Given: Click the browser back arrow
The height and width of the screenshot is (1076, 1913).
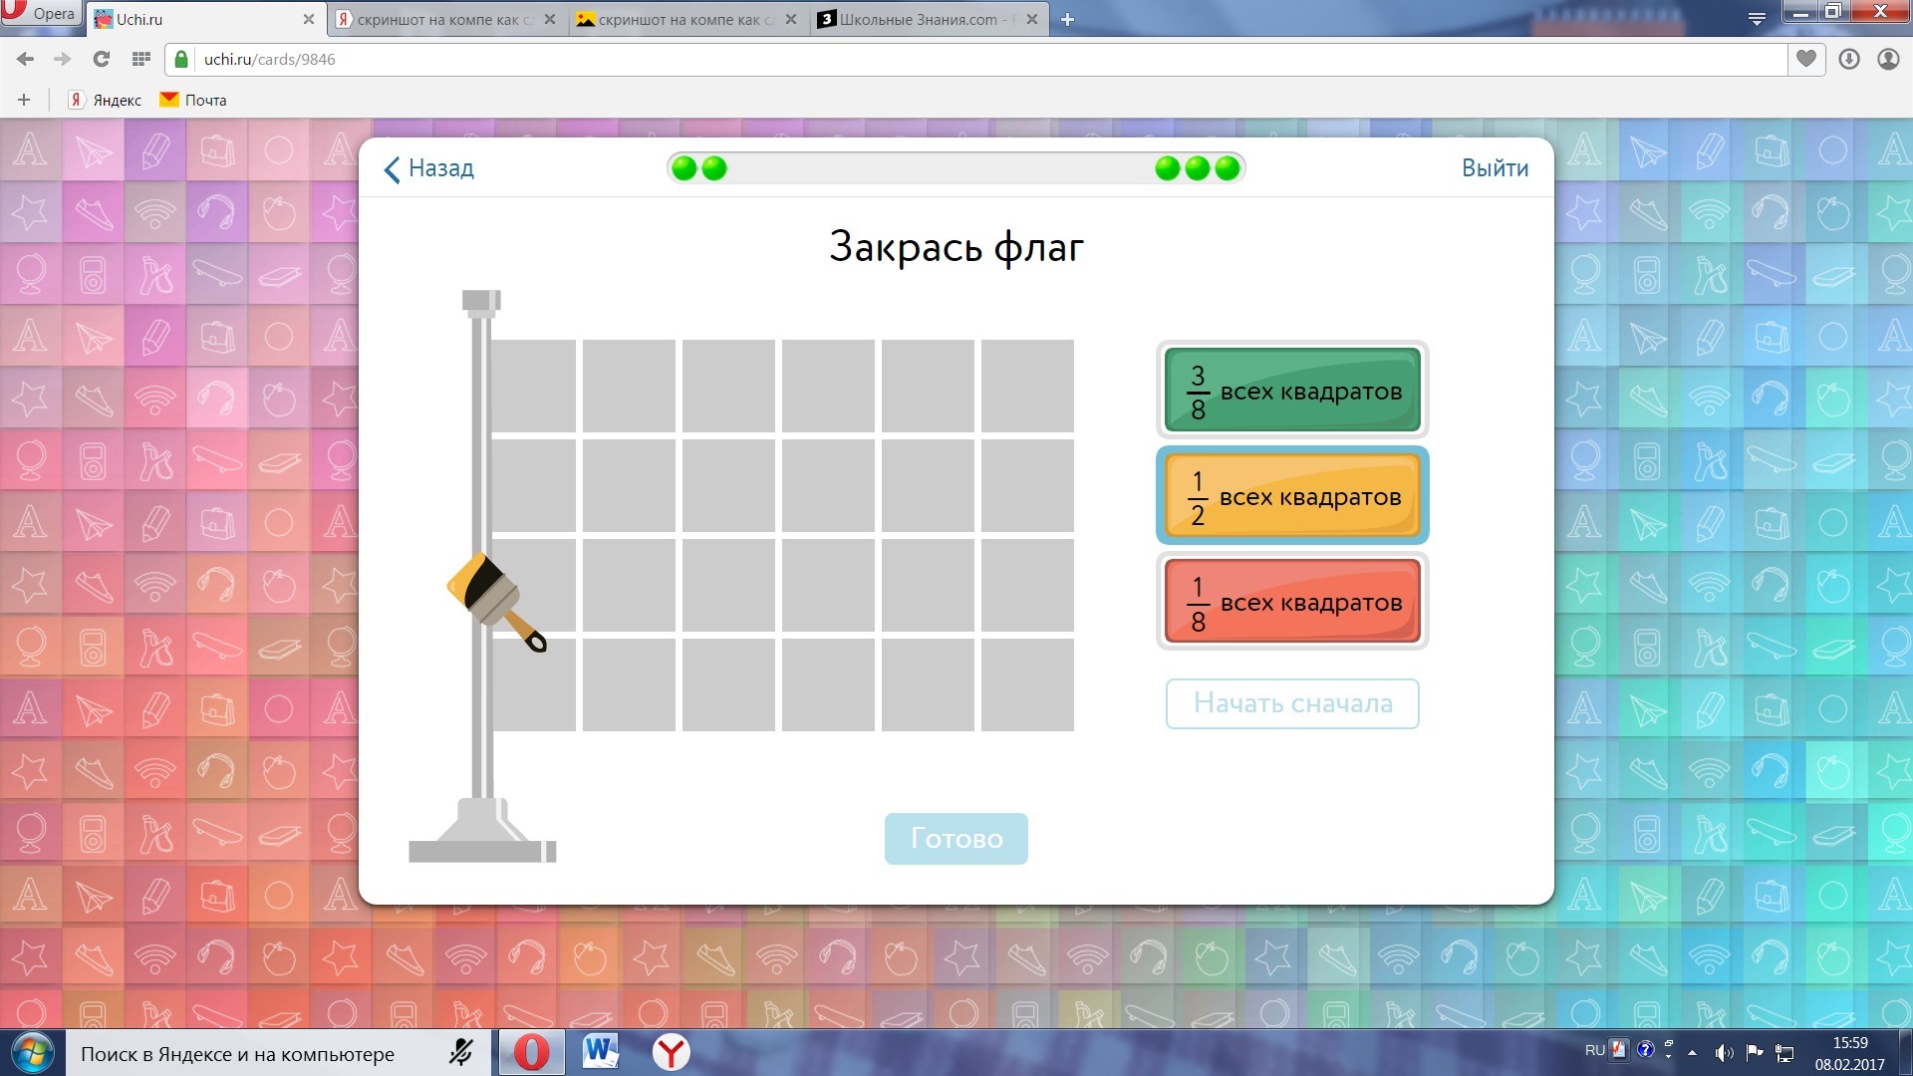Looking at the screenshot, I should 26,60.
